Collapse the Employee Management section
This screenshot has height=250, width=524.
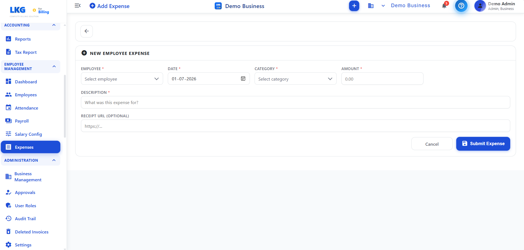[54, 67]
